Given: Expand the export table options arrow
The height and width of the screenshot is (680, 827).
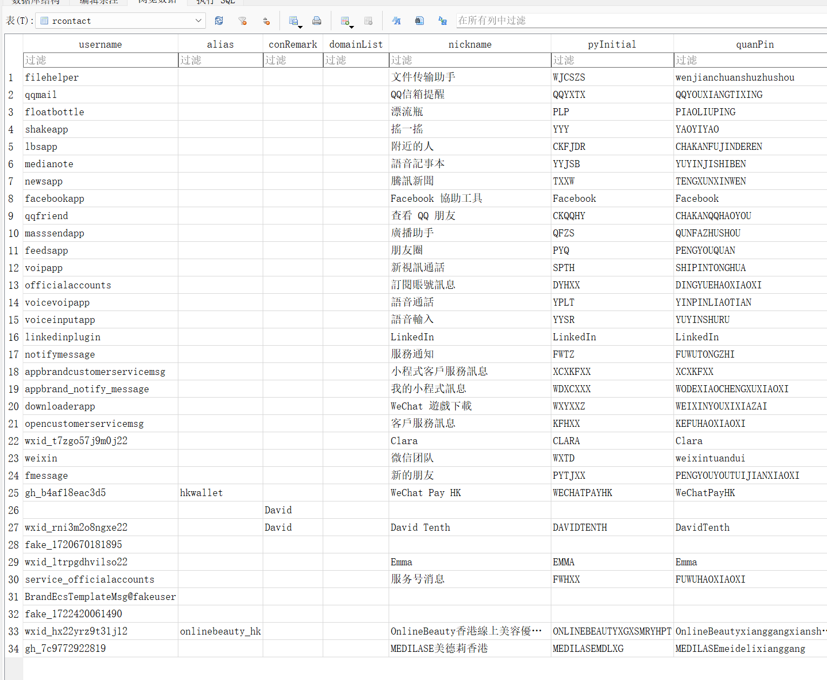Looking at the screenshot, I should 301,26.
